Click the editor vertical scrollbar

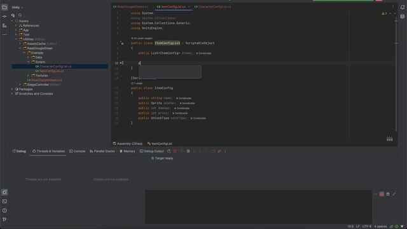[x=396, y=75]
